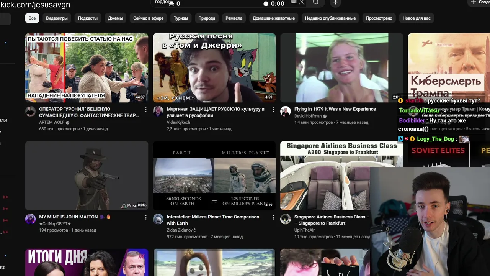Go to VideoKykech channel name
The width and height of the screenshot is (490, 276).
click(x=178, y=122)
